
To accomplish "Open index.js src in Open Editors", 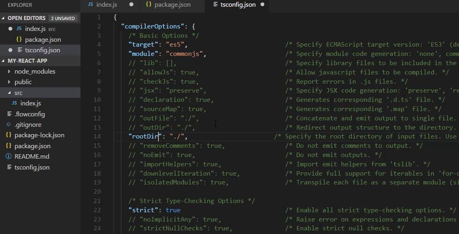I will [x=40, y=29].
